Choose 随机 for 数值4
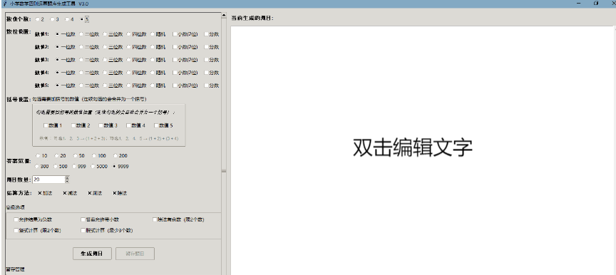The image size is (616, 275). (x=153, y=73)
